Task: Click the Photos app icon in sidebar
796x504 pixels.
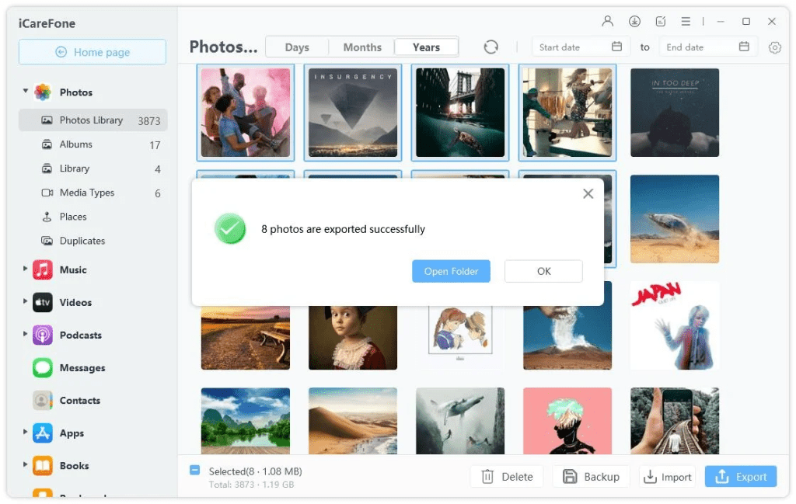Action: (x=43, y=92)
